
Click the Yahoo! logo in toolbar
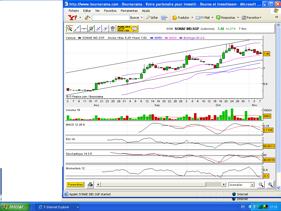click(72, 18)
